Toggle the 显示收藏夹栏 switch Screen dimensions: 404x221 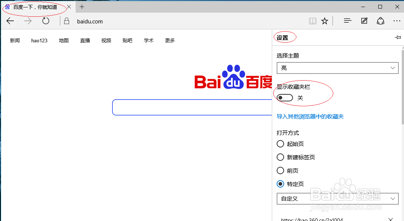point(285,98)
